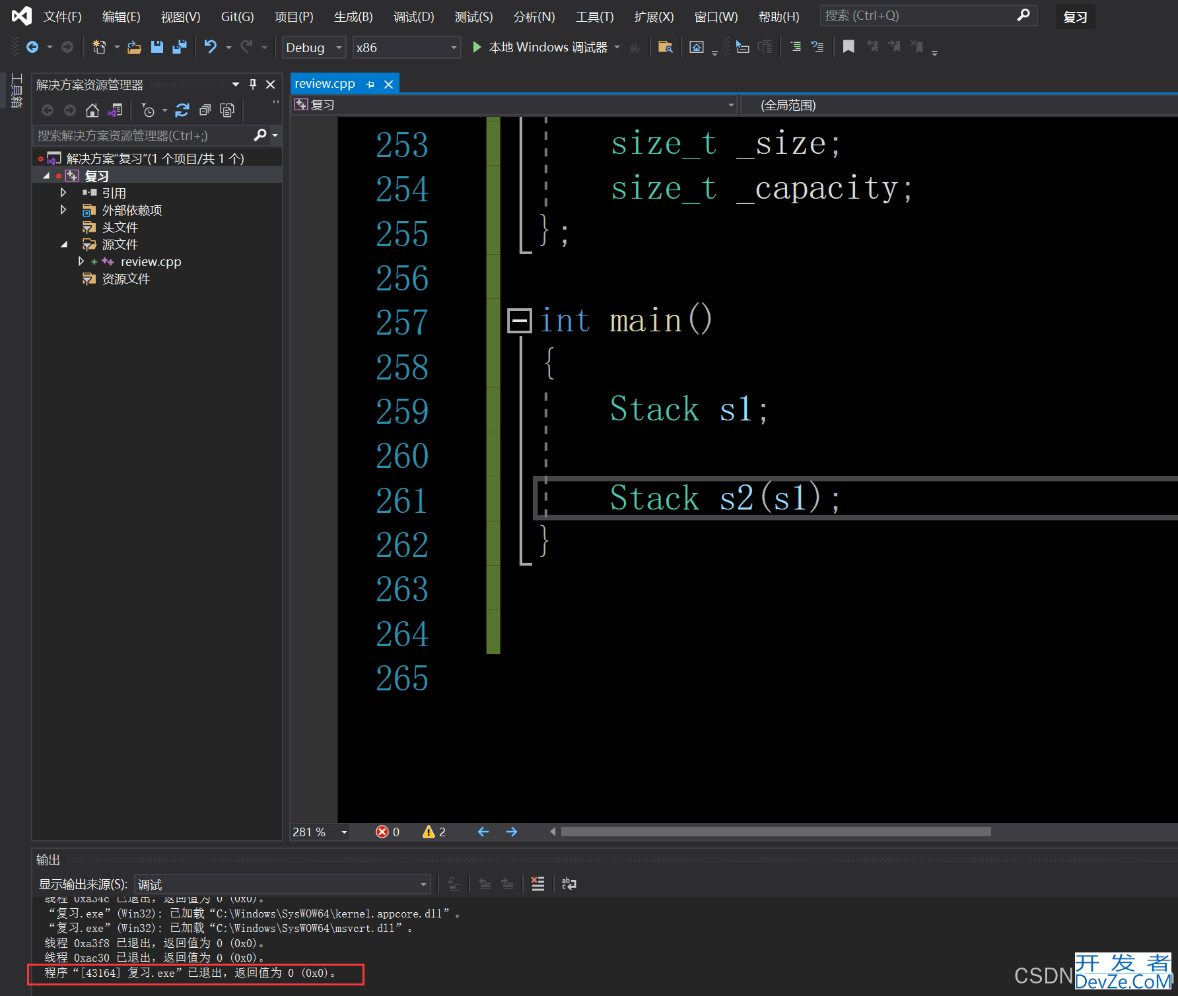
Task: Click the sync with active document icon
Action: coord(182,110)
